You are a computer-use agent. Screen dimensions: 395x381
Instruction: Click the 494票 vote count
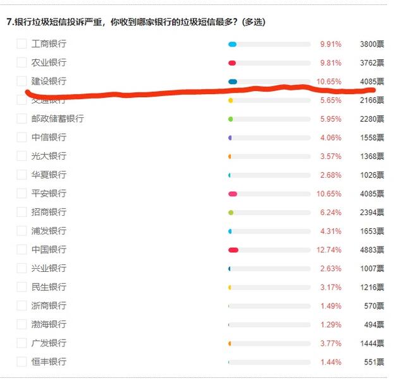click(x=374, y=325)
